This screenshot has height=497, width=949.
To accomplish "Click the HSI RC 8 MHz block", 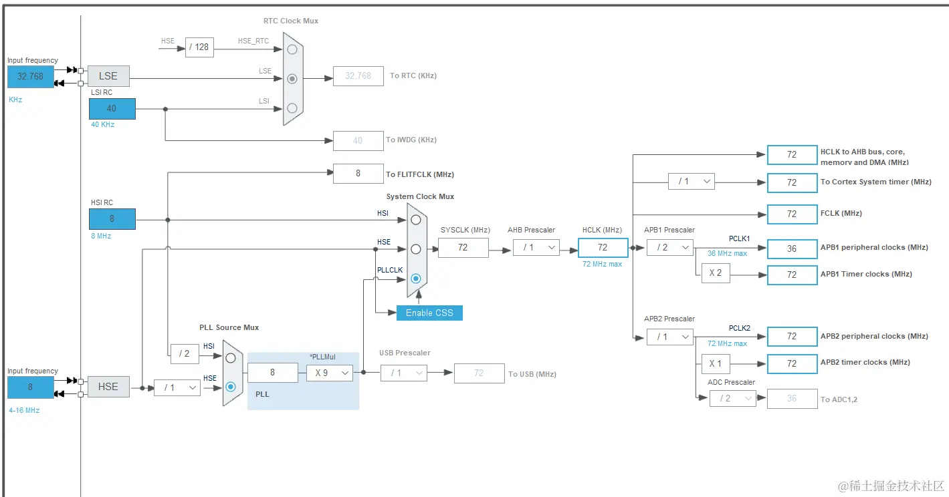I will [112, 218].
